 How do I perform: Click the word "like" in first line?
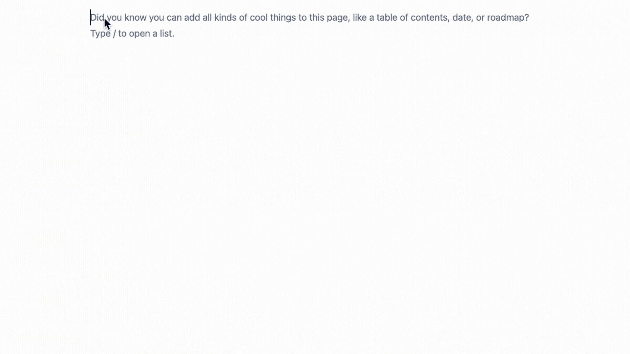(359, 17)
